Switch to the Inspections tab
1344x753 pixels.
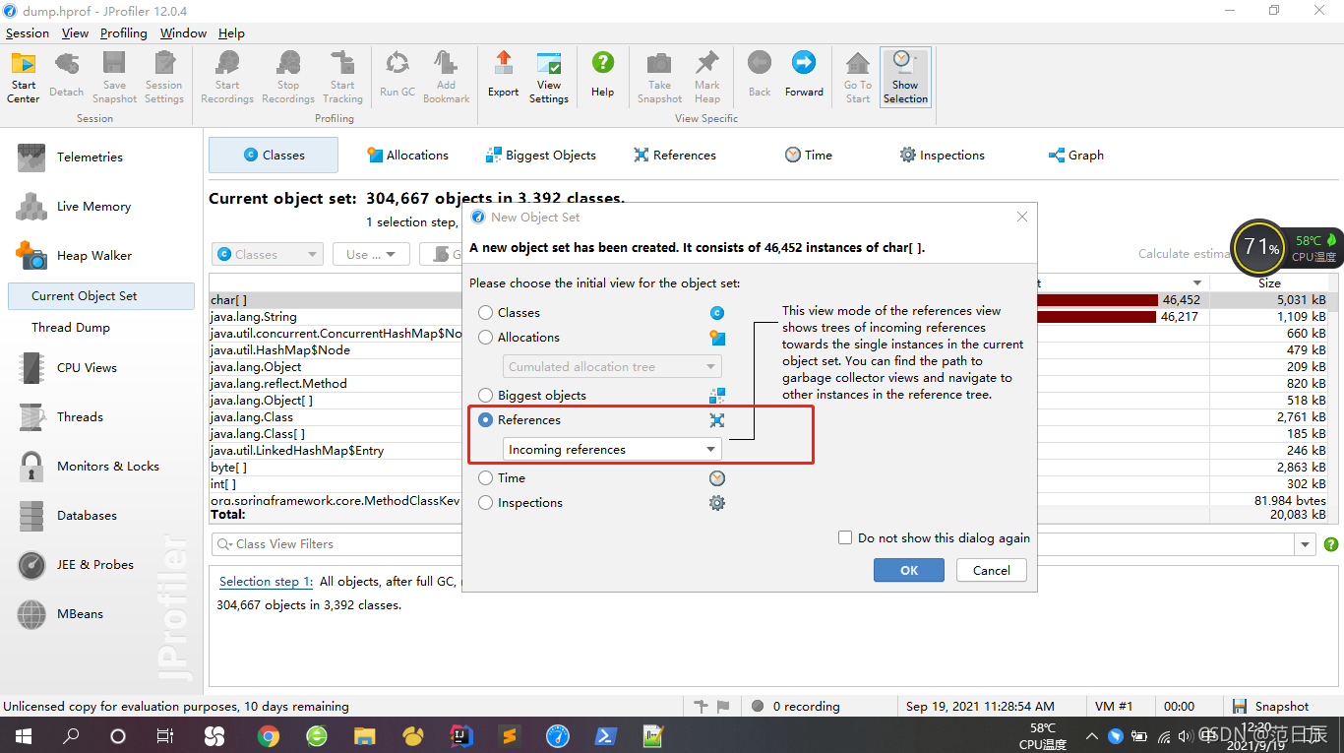(942, 155)
